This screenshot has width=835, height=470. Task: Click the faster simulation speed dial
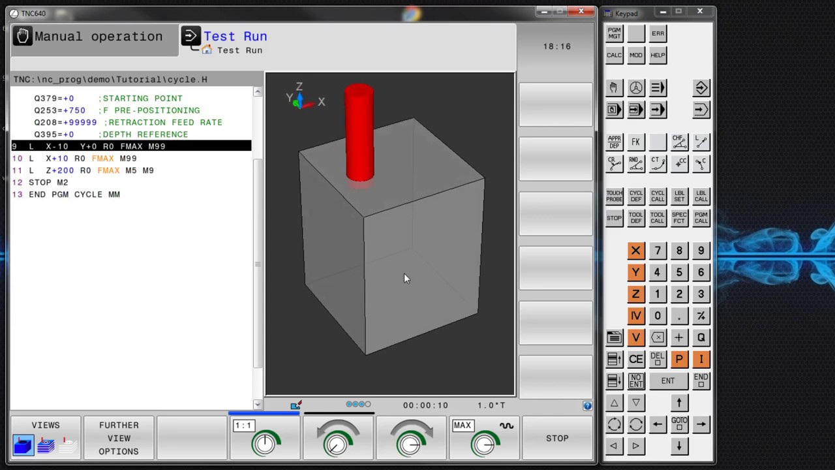tap(411, 438)
